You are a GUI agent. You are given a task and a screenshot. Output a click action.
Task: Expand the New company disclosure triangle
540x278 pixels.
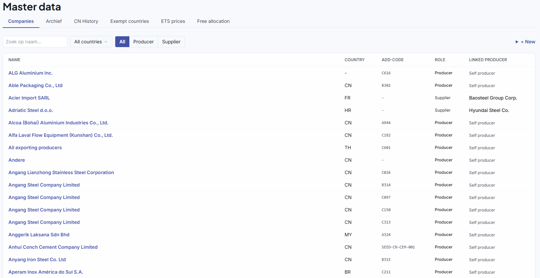pos(517,42)
